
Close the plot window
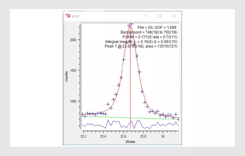click(174, 16)
